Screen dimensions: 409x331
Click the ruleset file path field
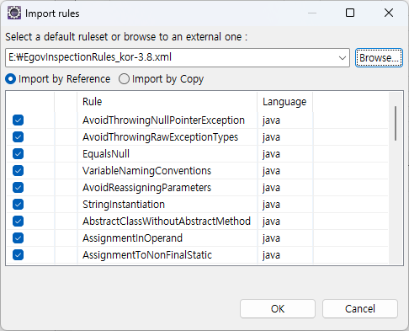[x=171, y=57]
